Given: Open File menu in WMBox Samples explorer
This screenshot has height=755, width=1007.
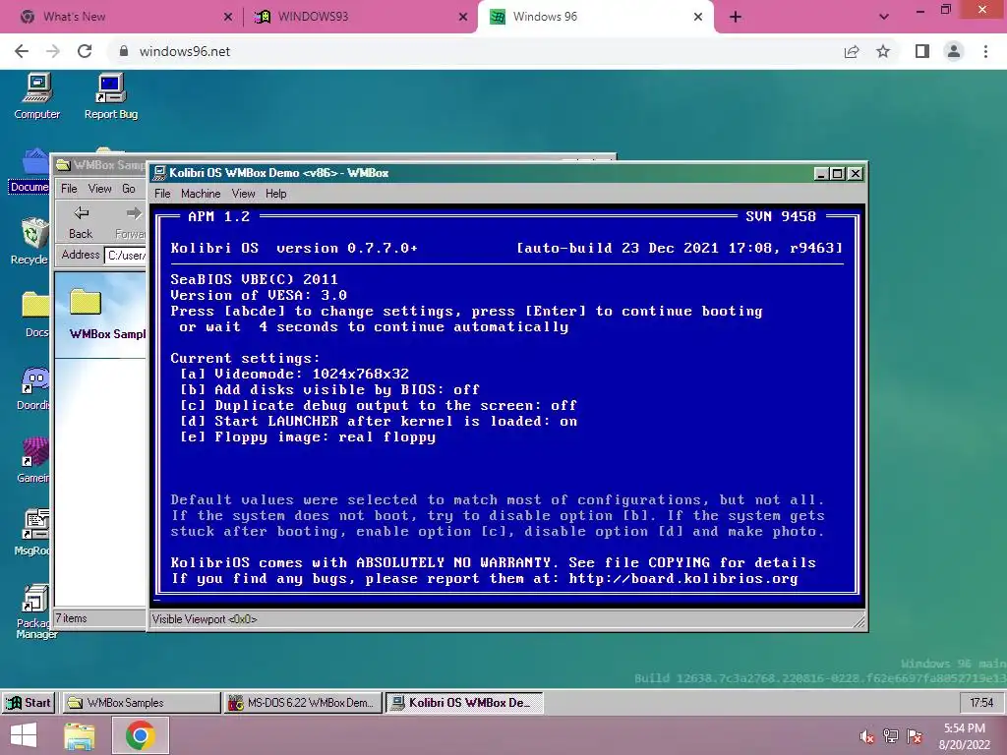Looking at the screenshot, I should pyautogui.click(x=69, y=188).
